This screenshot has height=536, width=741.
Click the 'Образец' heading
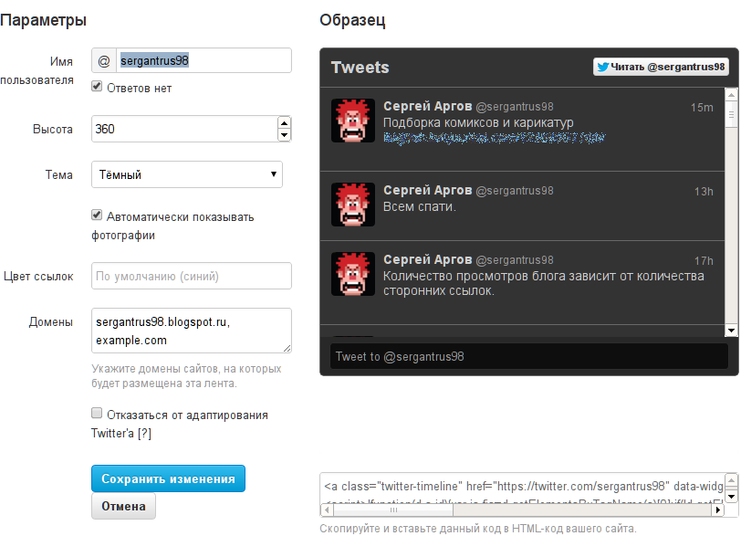(x=352, y=20)
